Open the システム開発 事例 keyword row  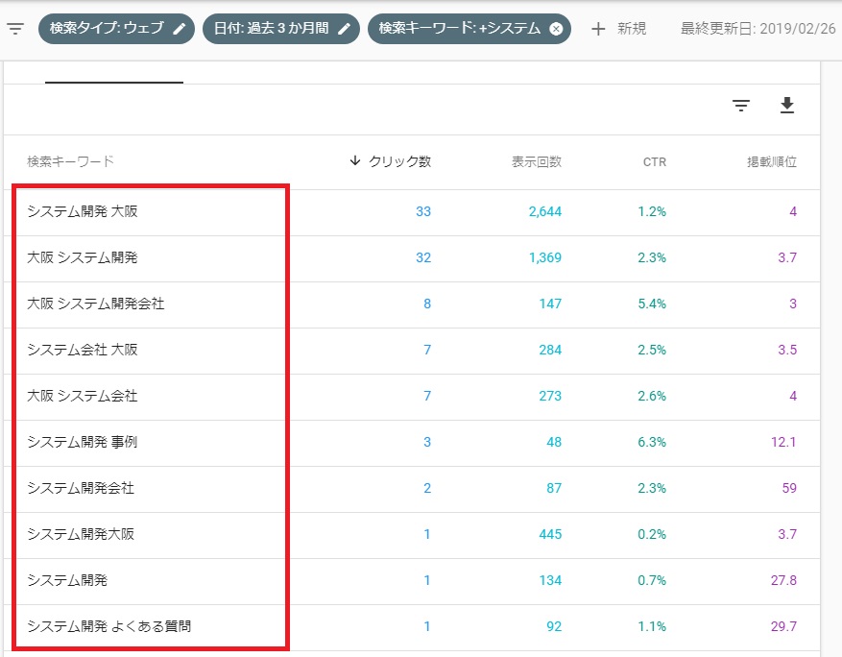tap(83, 442)
